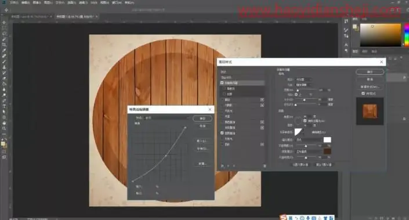This screenshot has width=409, height=220.
Task: Click the dark brown shadow color swatch
Action: tap(327, 152)
